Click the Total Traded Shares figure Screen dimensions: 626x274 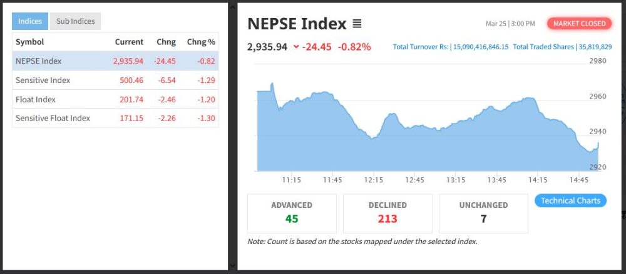click(595, 47)
